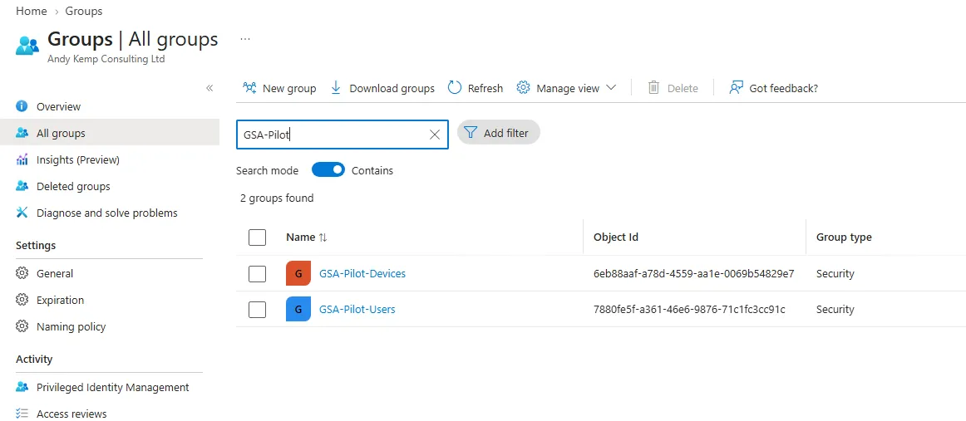Image resolution: width=966 pixels, height=421 pixels.
Task: Click the Home breadcrumb link
Action: pyautogui.click(x=32, y=11)
